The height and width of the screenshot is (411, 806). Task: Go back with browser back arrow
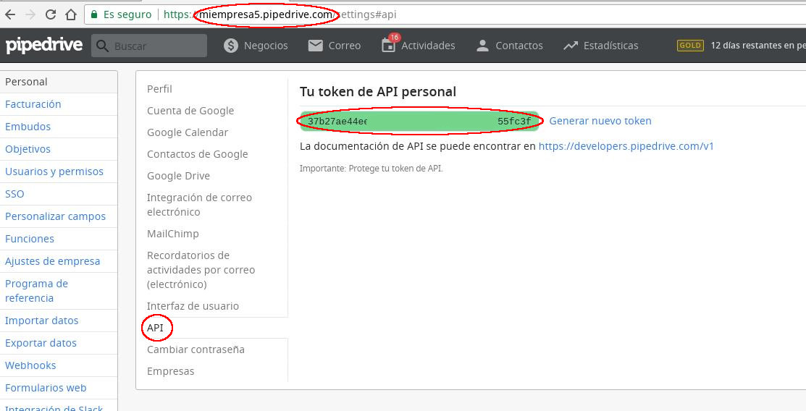[10, 14]
